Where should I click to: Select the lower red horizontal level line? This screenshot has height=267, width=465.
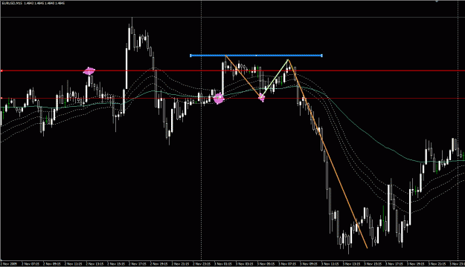[x=232, y=98]
